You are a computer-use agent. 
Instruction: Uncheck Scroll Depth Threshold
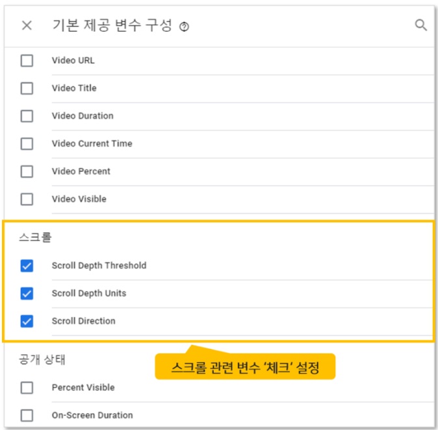(27, 265)
